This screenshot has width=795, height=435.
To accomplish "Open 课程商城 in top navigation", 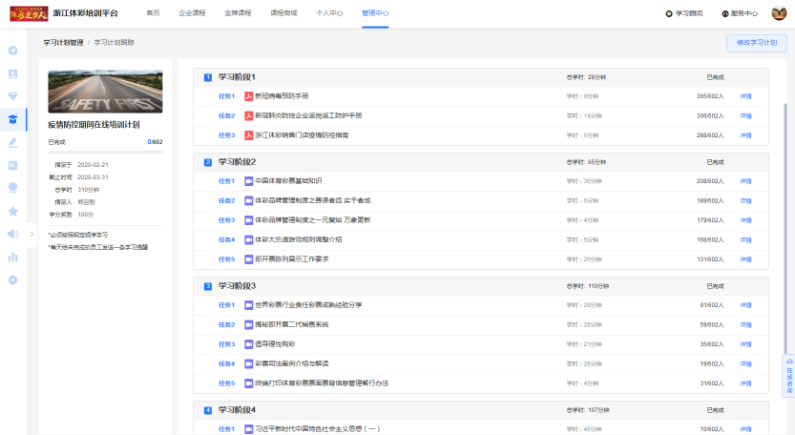I will coord(284,13).
